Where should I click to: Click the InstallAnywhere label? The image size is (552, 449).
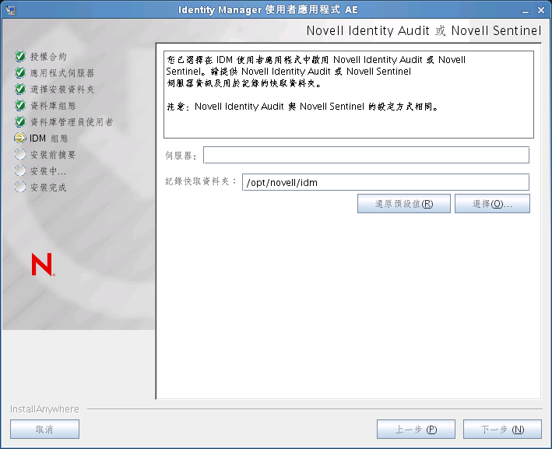pos(44,409)
